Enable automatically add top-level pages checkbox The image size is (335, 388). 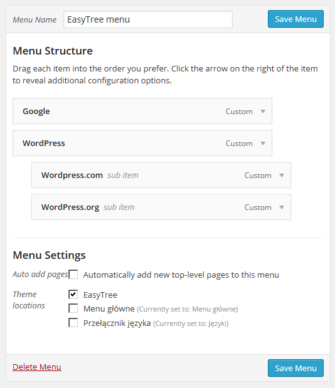point(73,275)
